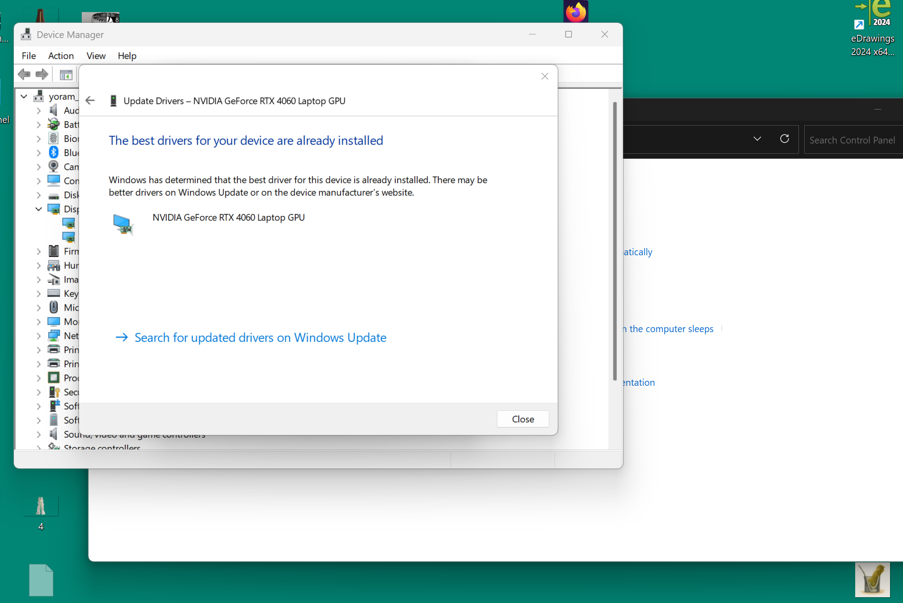Open the View menu
903x603 pixels.
[x=96, y=56]
